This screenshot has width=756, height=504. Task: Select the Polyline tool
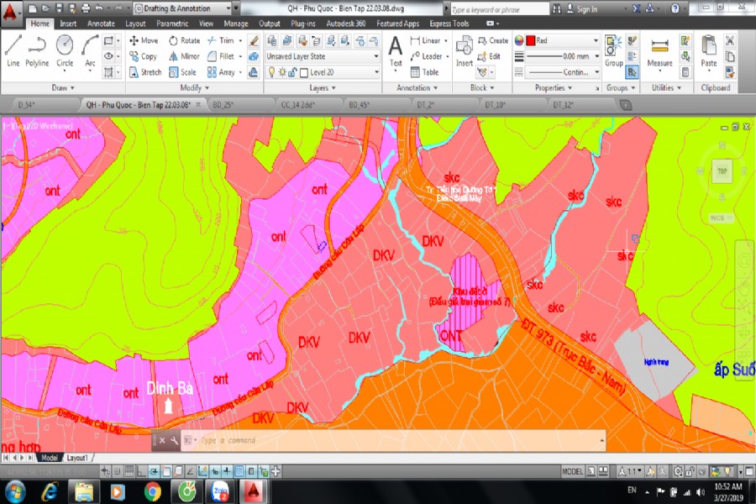pyautogui.click(x=37, y=50)
